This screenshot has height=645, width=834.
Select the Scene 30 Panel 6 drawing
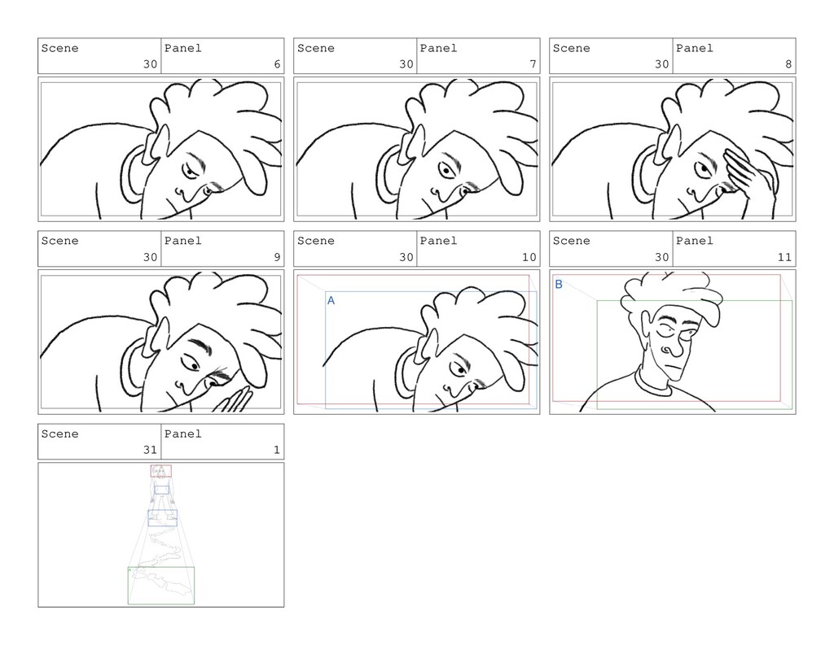click(161, 150)
